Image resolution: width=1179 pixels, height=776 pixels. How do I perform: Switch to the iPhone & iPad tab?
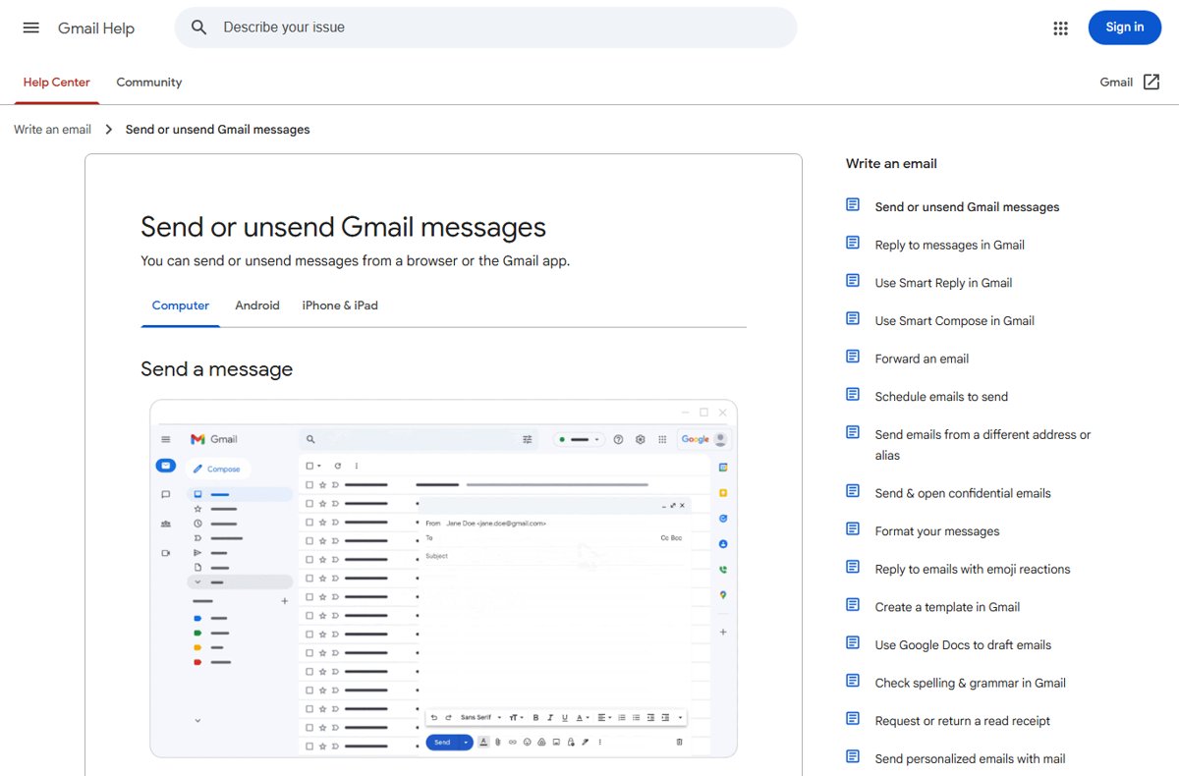pyautogui.click(x=340, y=305)
